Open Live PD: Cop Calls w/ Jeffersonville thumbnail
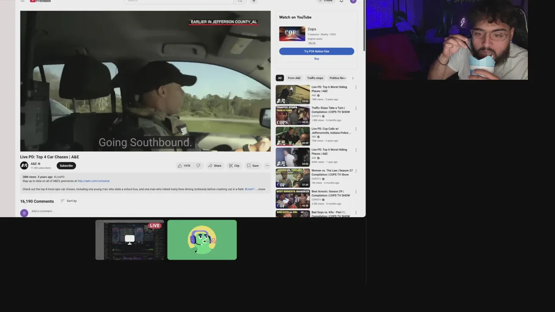 (x=293, y=136)
